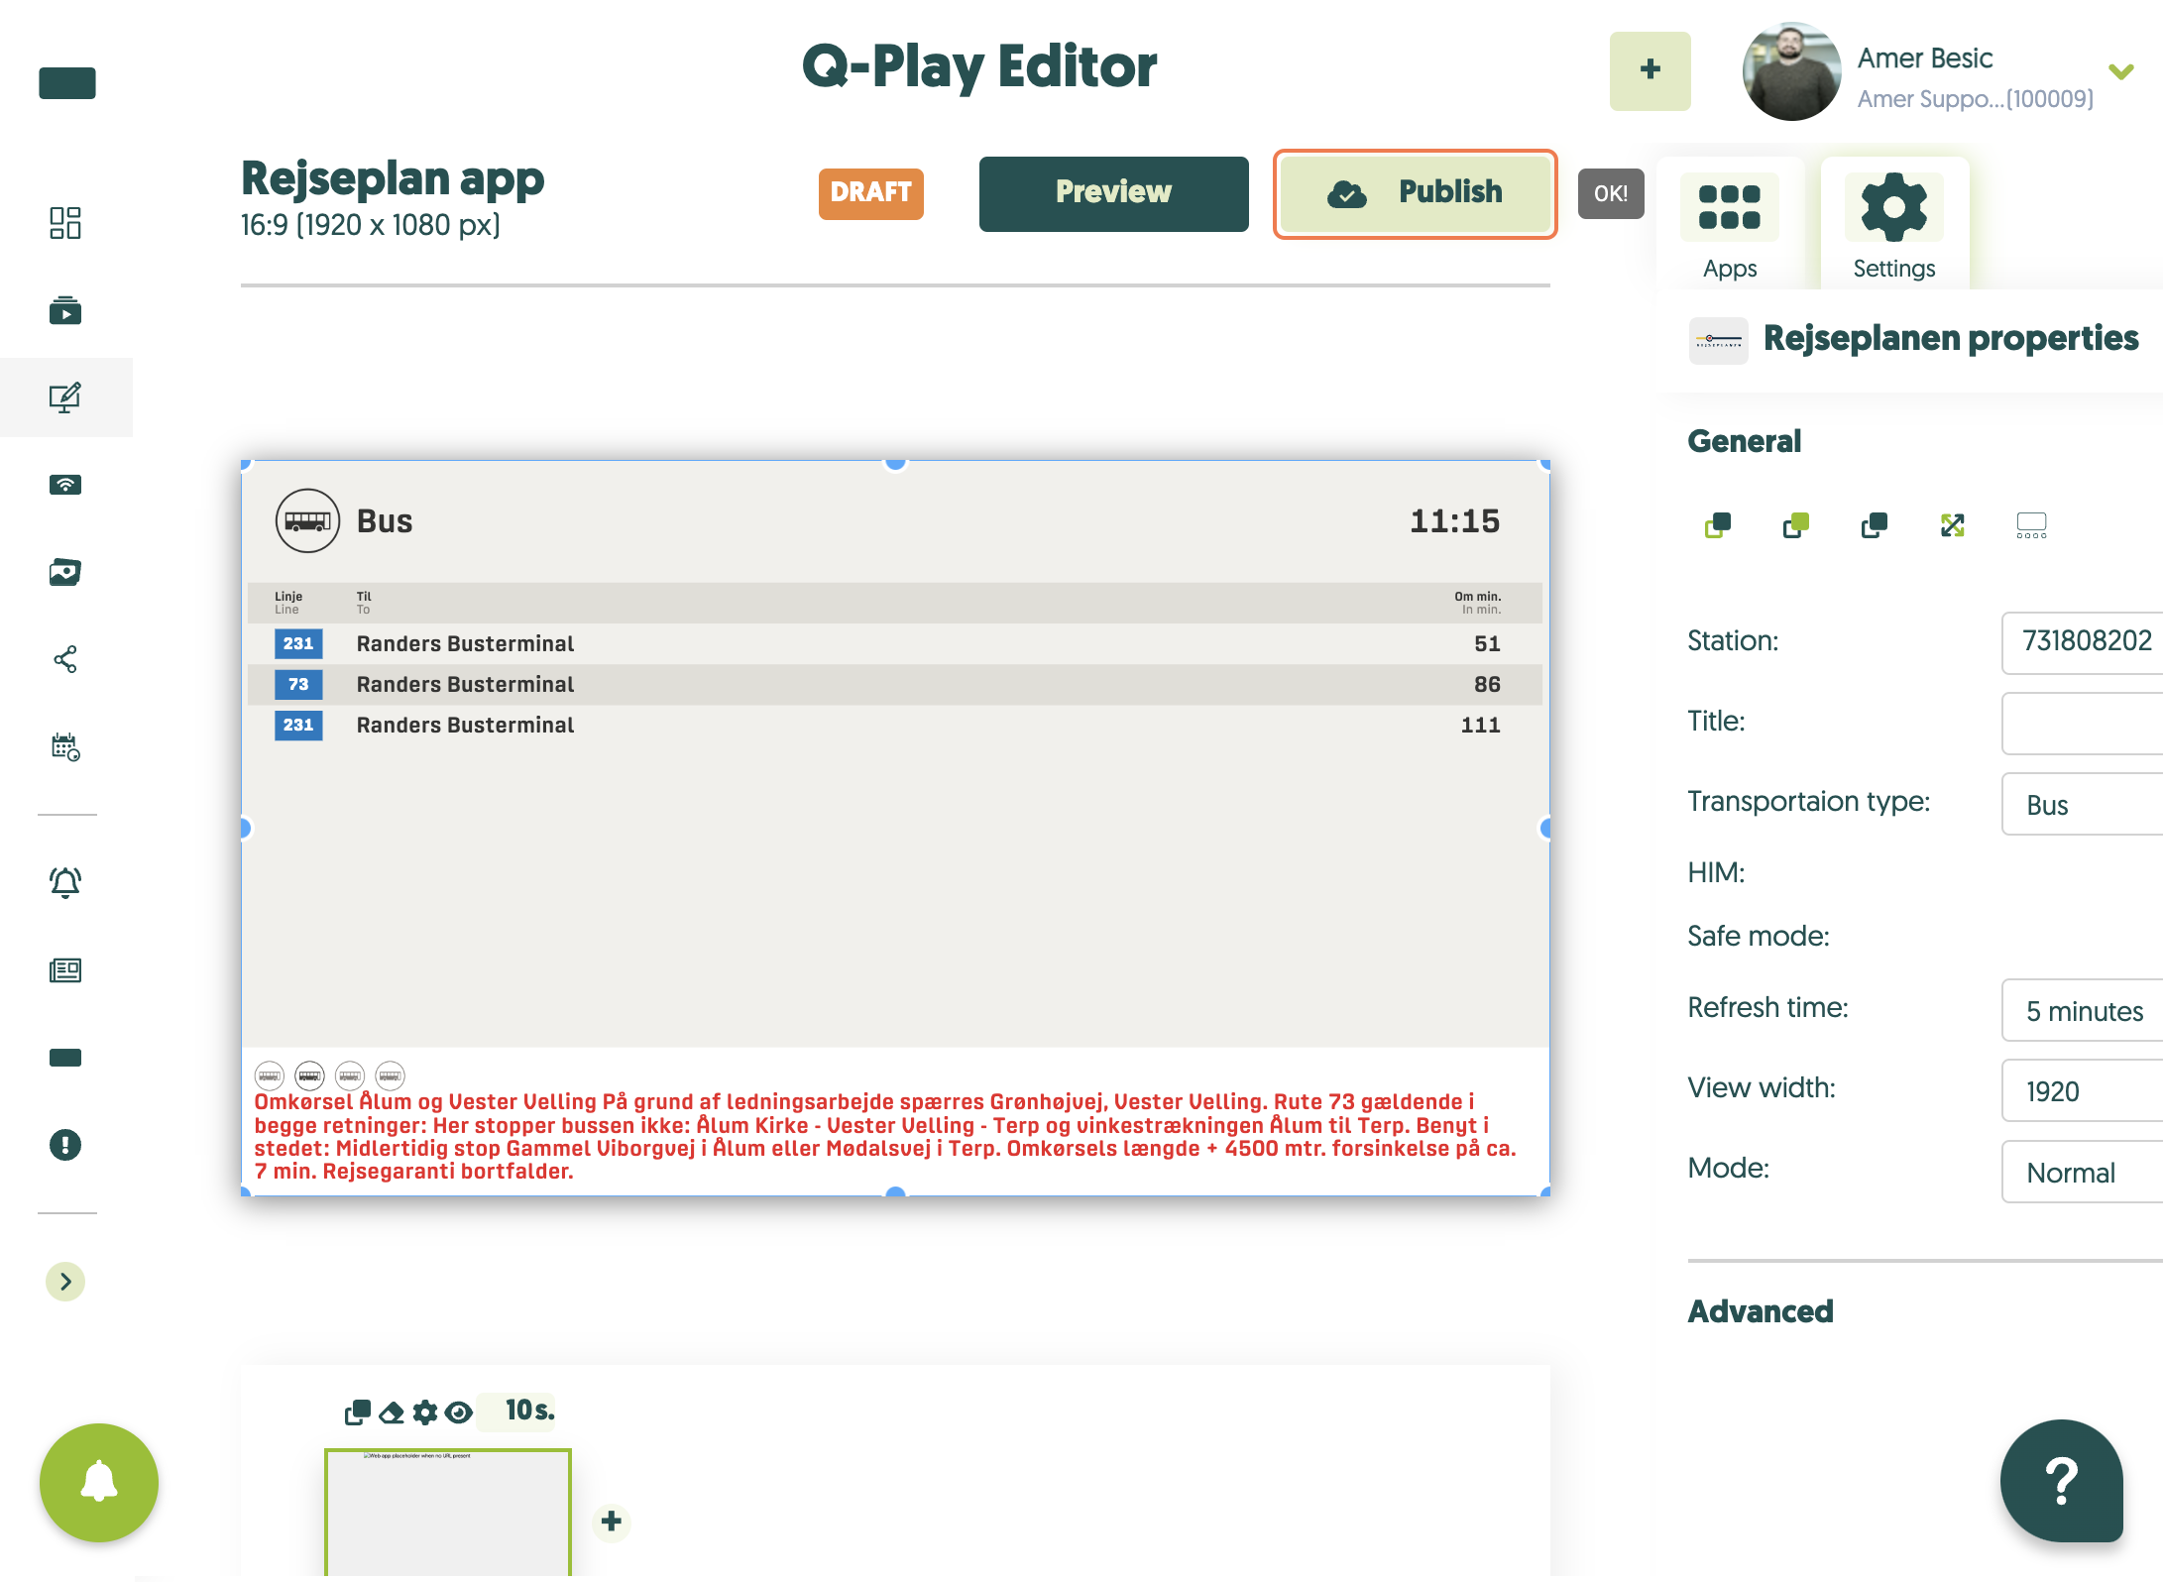Image resolution: width=2163 pixels, height=1582 pixels.
Task: Expand the Amer Besic account menu chevron
Action: tap(2121, 71)
